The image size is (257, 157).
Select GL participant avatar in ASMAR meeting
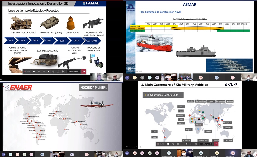tap(157, 78)
